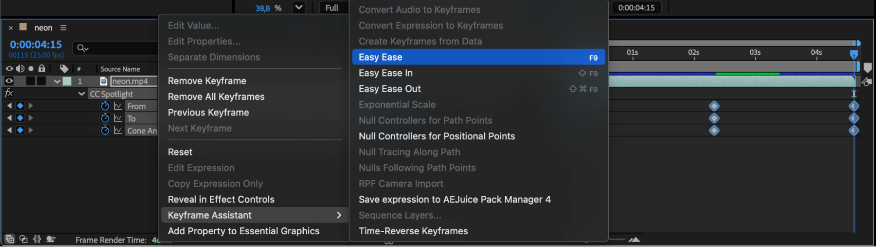Go to previous keyframe on From row
876x247 pixels.
point(9,106)
